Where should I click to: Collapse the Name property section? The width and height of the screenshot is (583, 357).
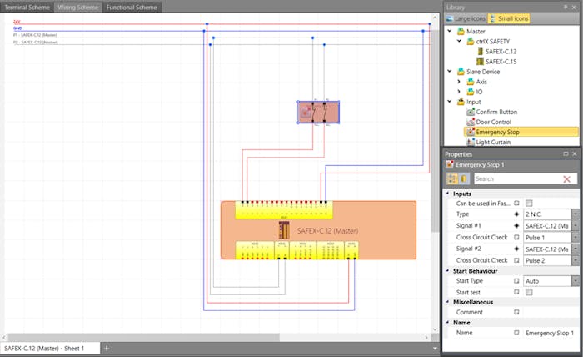tap(448, 322)
